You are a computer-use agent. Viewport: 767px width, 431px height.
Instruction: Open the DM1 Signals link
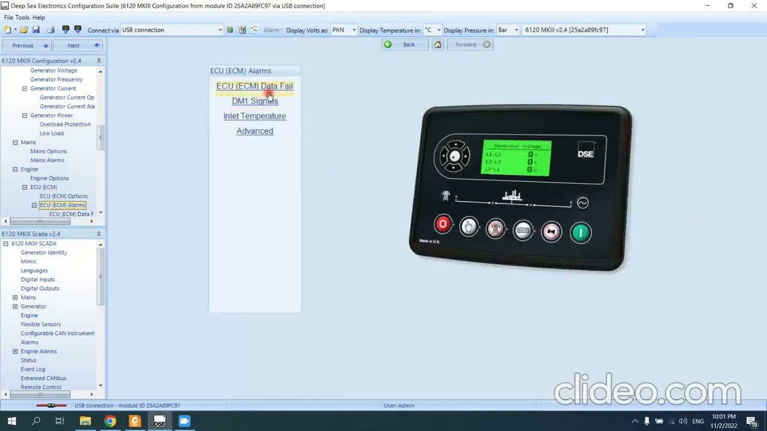(255, 101)
